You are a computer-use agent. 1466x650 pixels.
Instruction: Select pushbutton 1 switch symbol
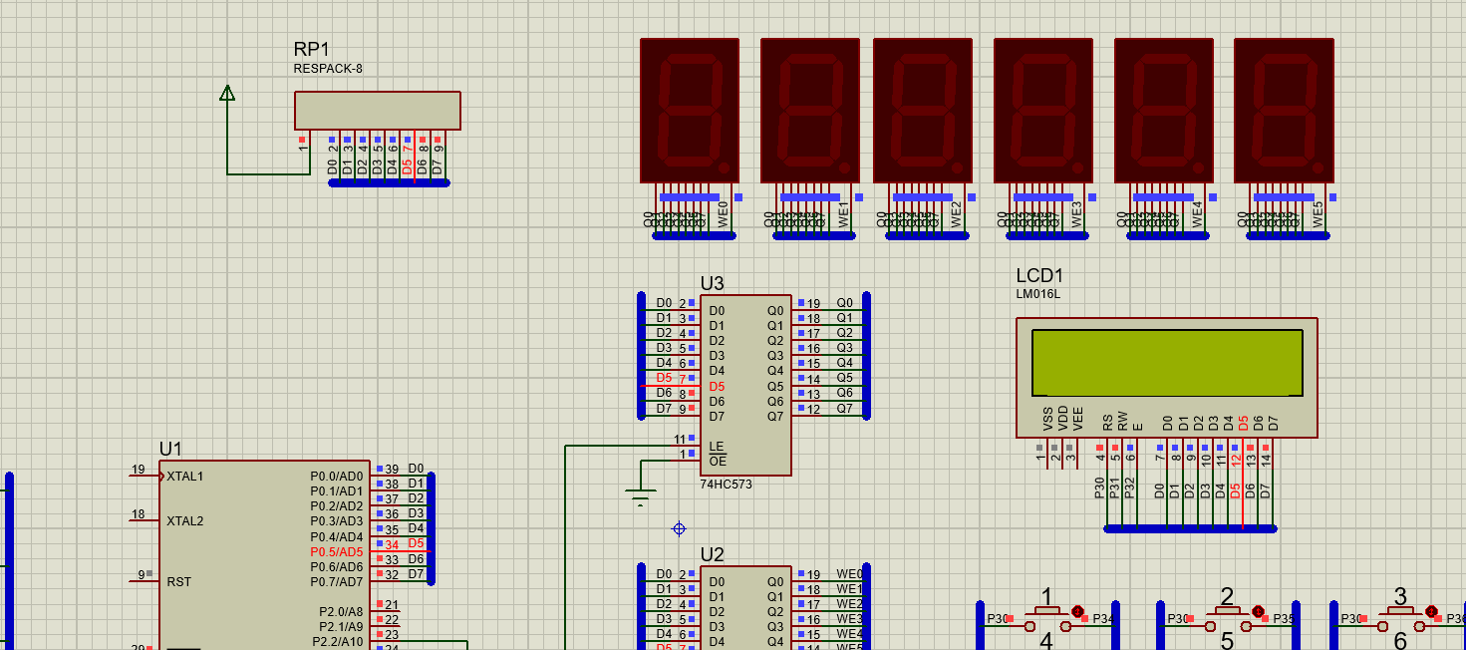(x=1047, y=617)
